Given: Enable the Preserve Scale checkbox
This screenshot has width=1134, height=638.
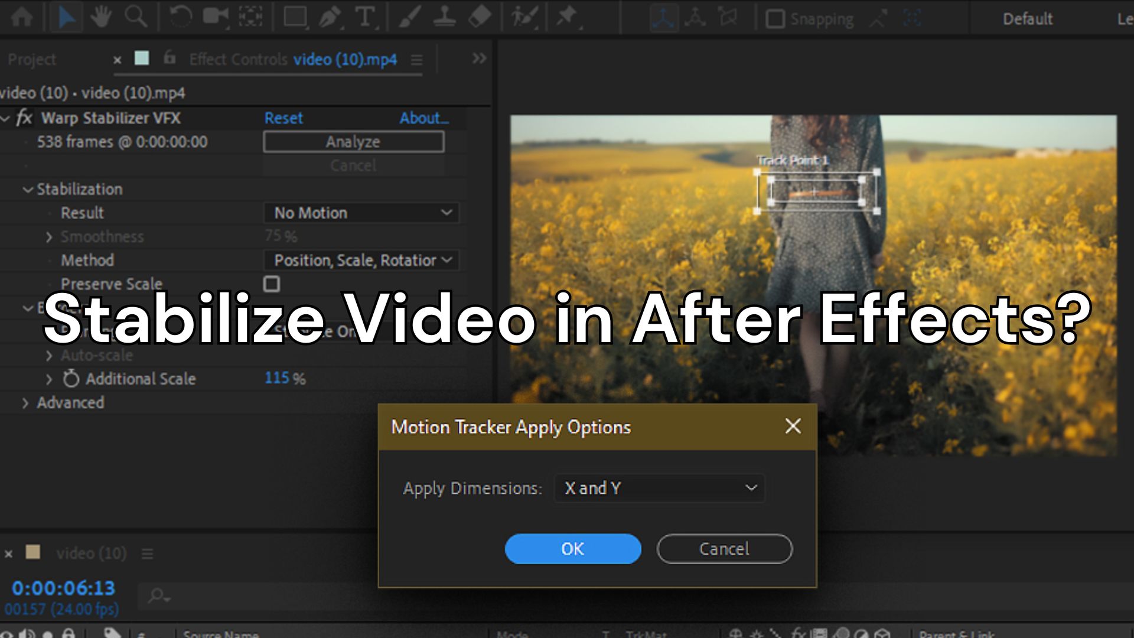Looking at the screenshot, I should 272,284.
